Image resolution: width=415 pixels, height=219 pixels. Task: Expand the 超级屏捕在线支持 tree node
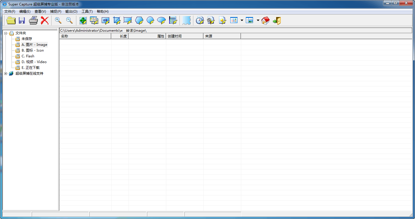(x=5, y=73)
